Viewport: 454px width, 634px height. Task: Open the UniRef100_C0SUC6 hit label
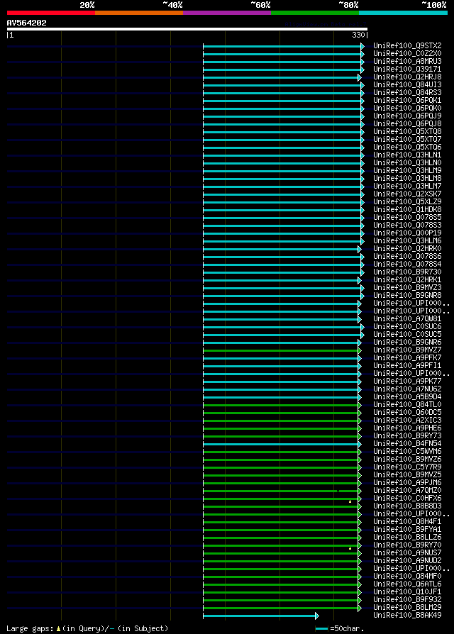click(x=407, y=327)
